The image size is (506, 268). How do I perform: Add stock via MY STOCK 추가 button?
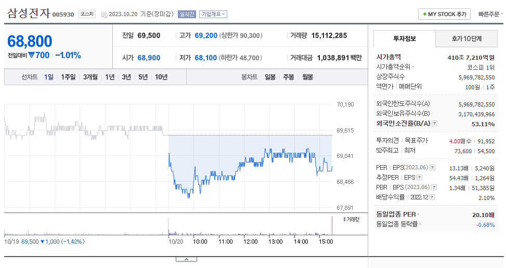444,14
